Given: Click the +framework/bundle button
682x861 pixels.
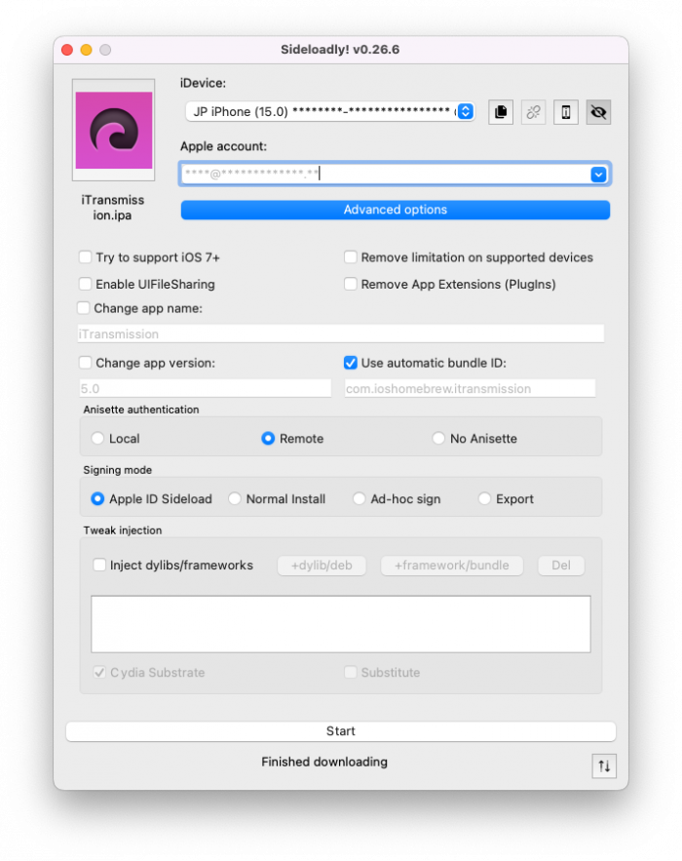Looking at the screenshot, I should pos(451,566).
